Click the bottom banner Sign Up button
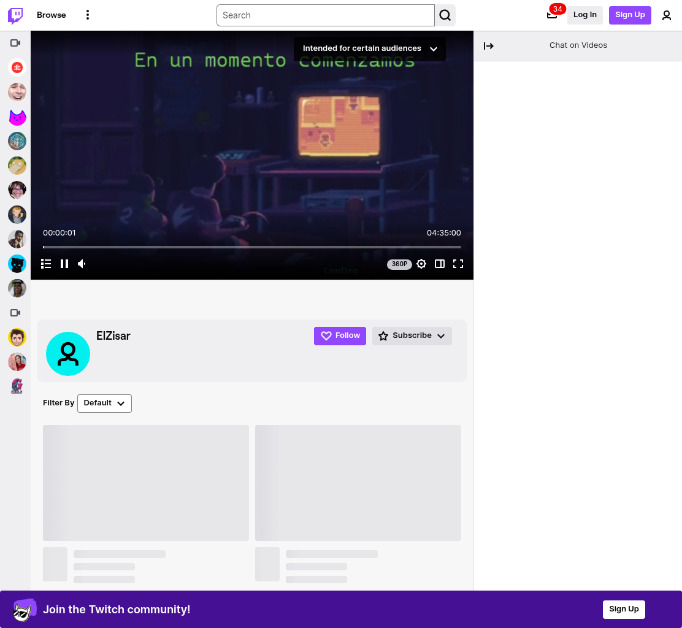682x628 pixels. [x=624, y=609]
